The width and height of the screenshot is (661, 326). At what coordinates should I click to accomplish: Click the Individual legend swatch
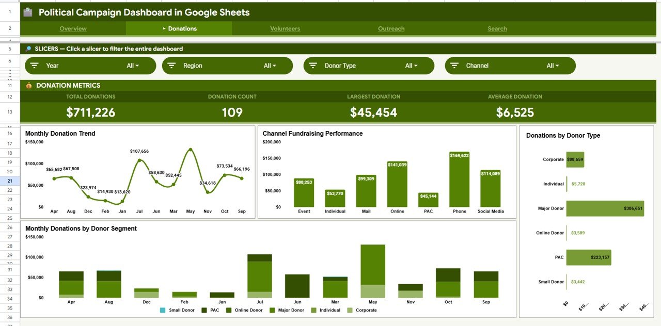313,310
